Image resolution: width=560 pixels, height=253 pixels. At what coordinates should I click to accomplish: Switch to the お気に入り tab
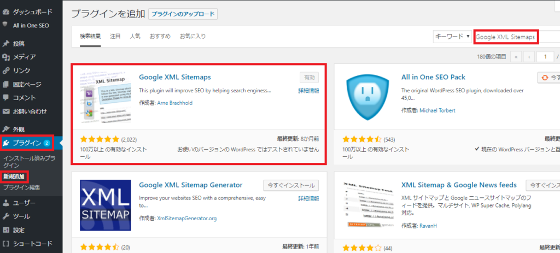pos(192,37)
